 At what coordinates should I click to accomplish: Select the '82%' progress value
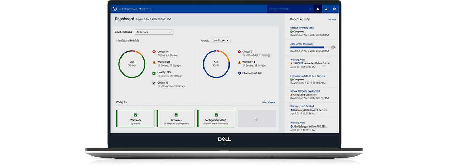coord(333,47)
